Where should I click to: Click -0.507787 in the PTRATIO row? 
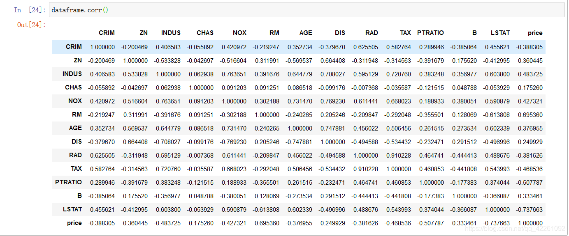pyautogui.click(x=529, y=183)
